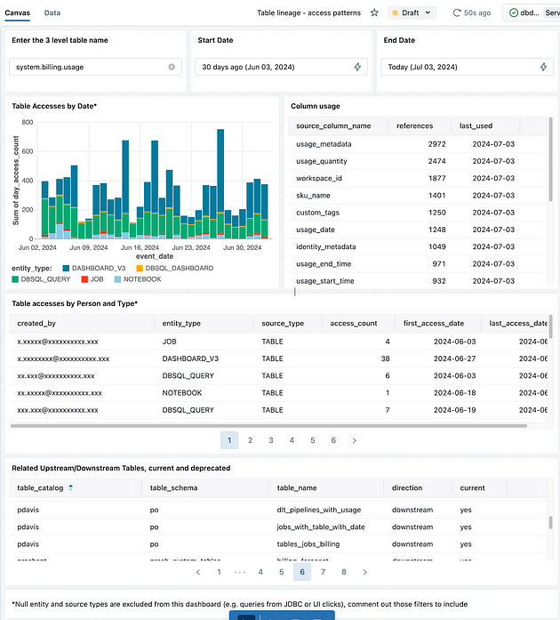560x620 pixels.
Task: Go to page 4 in Related Tables pagination
Action: 260,572
